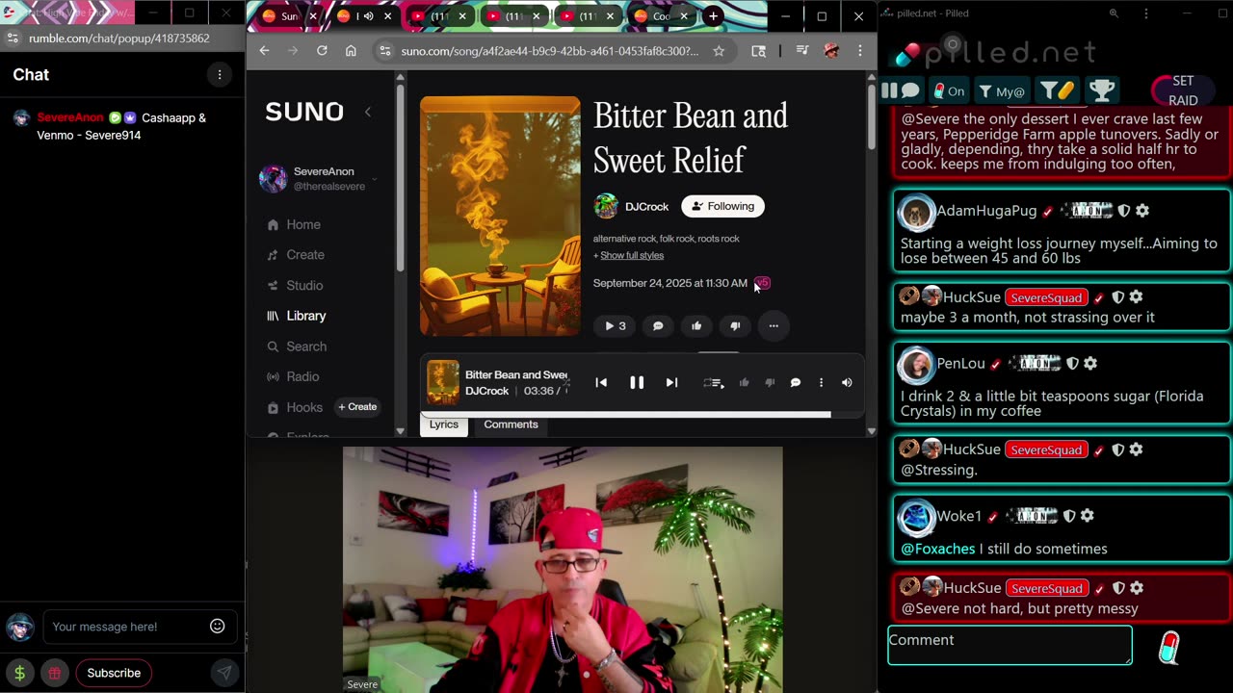Click the Comment box in Pilled
1233x693 pixels.
pyautogui.click(x=1010, y=645)
